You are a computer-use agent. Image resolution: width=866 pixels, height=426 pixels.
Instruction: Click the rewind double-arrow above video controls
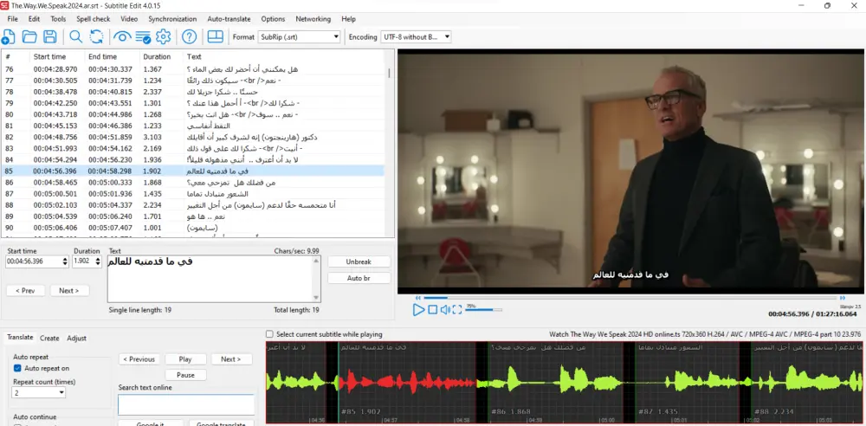click(418, 298)
